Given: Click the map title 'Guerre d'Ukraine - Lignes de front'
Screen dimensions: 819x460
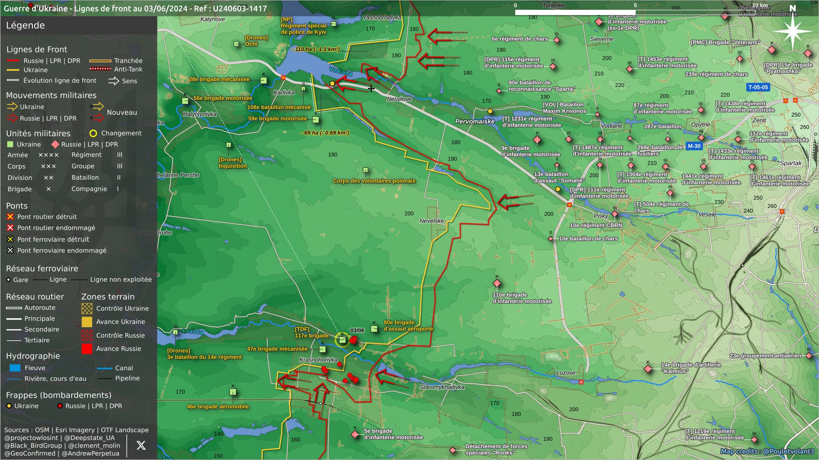Looking at the screenshot, I should (135, 8).
